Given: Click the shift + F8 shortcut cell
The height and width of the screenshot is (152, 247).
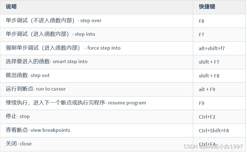Looking at the screenshot, I should [x=209, y=76].
